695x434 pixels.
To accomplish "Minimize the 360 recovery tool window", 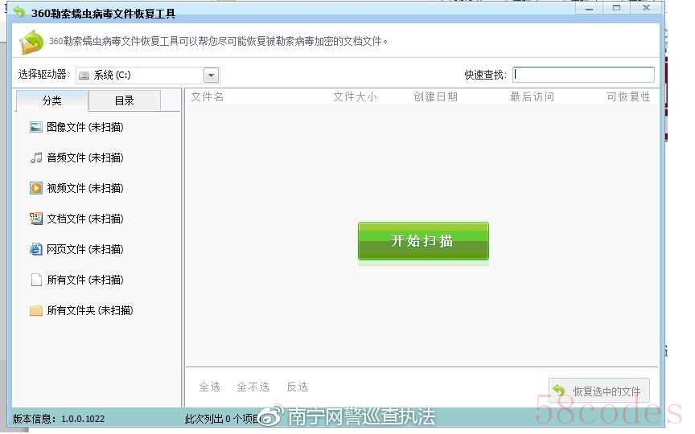I will [x=590, y=8].
